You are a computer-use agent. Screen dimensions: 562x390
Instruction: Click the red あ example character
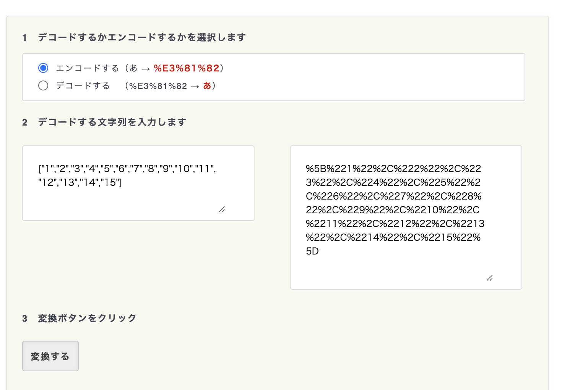207,86
